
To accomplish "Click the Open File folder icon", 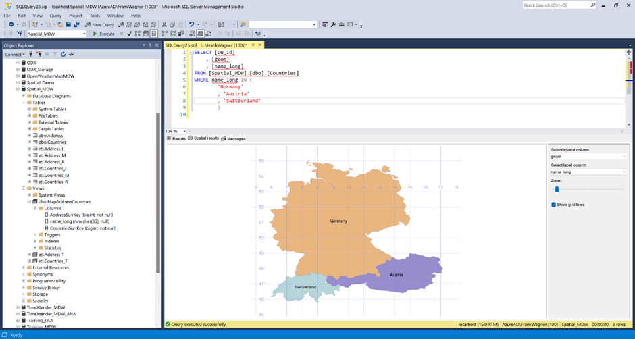I will (60, 25).
